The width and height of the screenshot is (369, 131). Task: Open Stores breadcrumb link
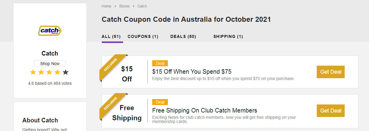pyautogui.click(x=124, y=6)
